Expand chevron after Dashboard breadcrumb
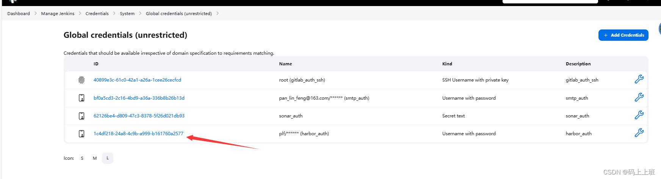661x179 pixels. [x=36, y=13]
